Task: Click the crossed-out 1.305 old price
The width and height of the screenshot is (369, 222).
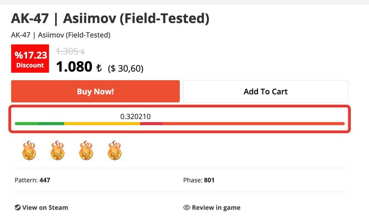Action: click(x=70, y=51)
